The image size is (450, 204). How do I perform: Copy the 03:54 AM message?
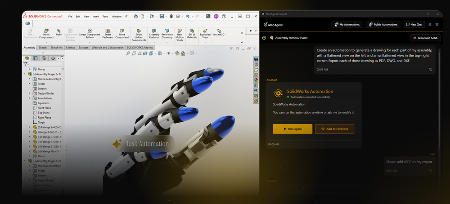pos(430,69)
